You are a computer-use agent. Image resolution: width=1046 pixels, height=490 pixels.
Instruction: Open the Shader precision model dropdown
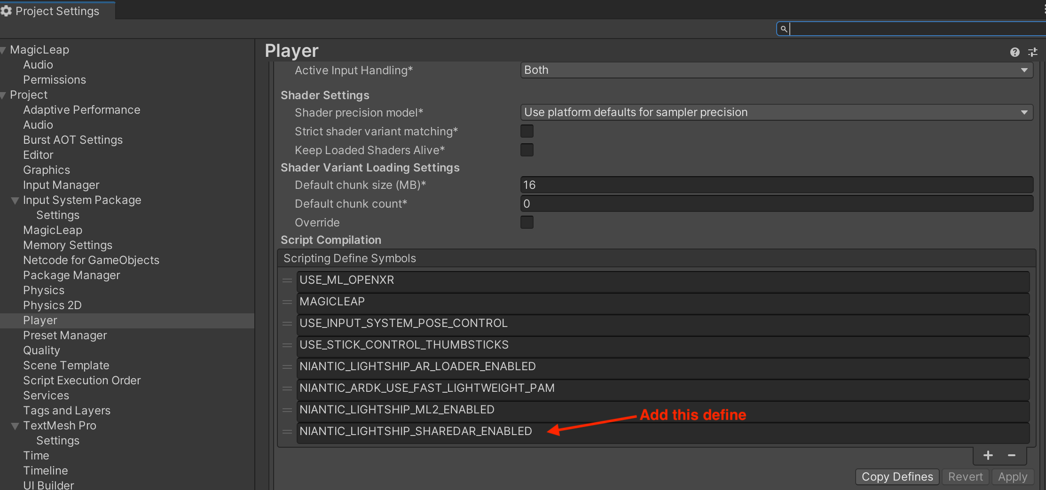(x=777, y=112)
